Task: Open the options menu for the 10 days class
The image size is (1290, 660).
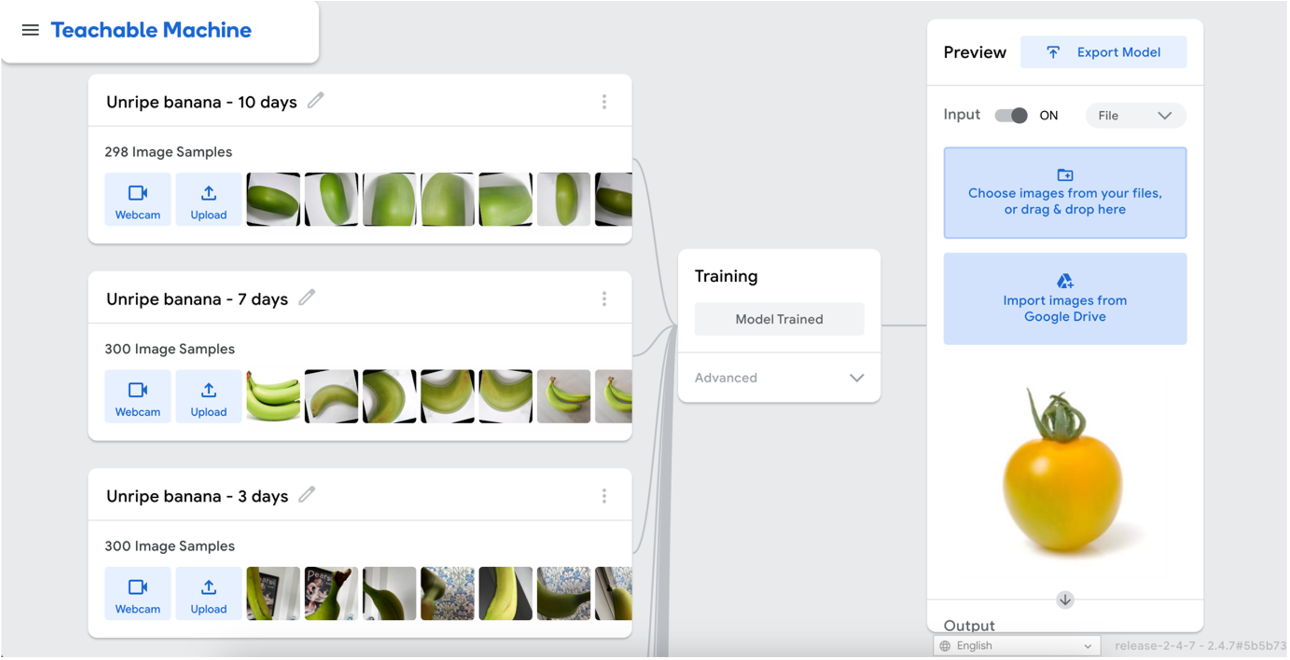Action: [604, 101]
